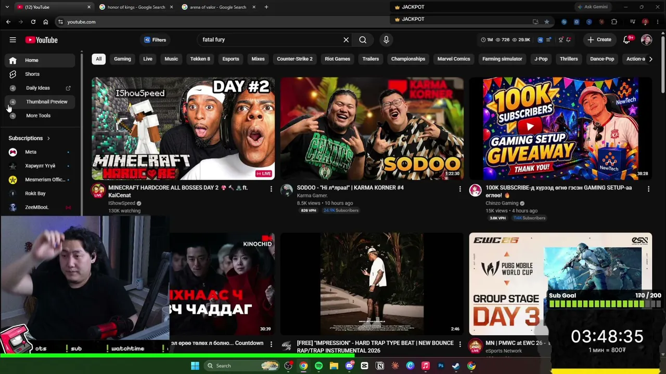666x374 pixels.
Task: Select the Trailers filter chip
Action: [370, 59]
